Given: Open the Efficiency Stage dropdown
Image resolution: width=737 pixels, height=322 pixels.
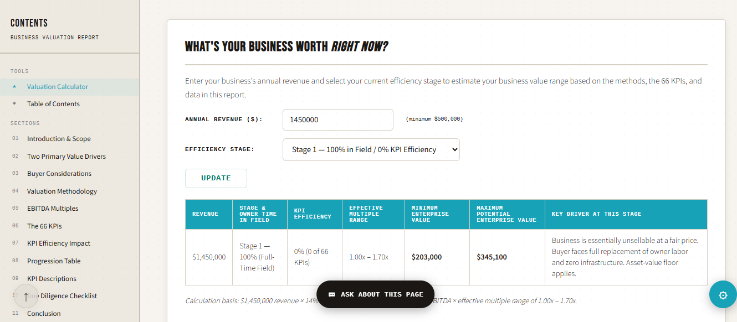Looking at the screenshot, I should click(371, 149).
